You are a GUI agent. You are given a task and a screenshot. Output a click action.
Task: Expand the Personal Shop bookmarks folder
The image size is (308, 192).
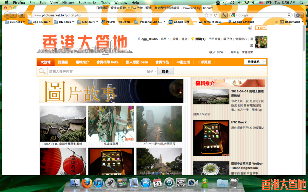tap(150, 22)
